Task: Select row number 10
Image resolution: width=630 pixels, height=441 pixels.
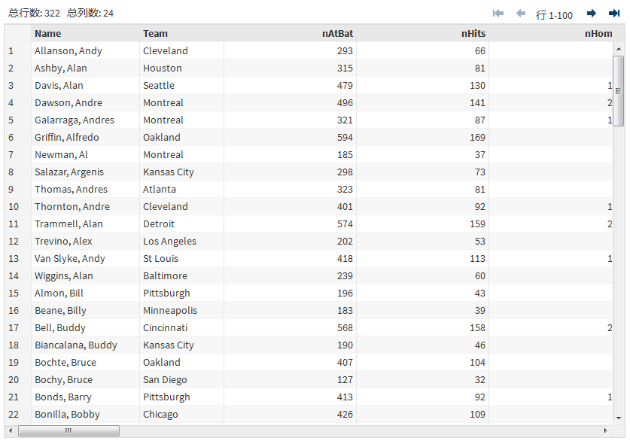Action: pyautogui.click(x=13, y=206)
